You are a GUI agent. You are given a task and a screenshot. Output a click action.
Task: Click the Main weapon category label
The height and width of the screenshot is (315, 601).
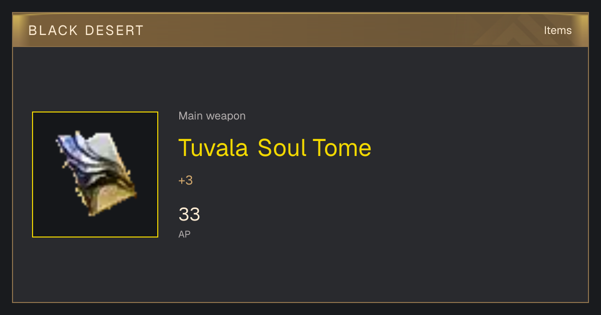tap(212, 116)
